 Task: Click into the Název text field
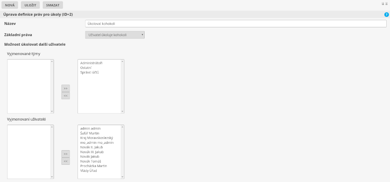point(236,24)
